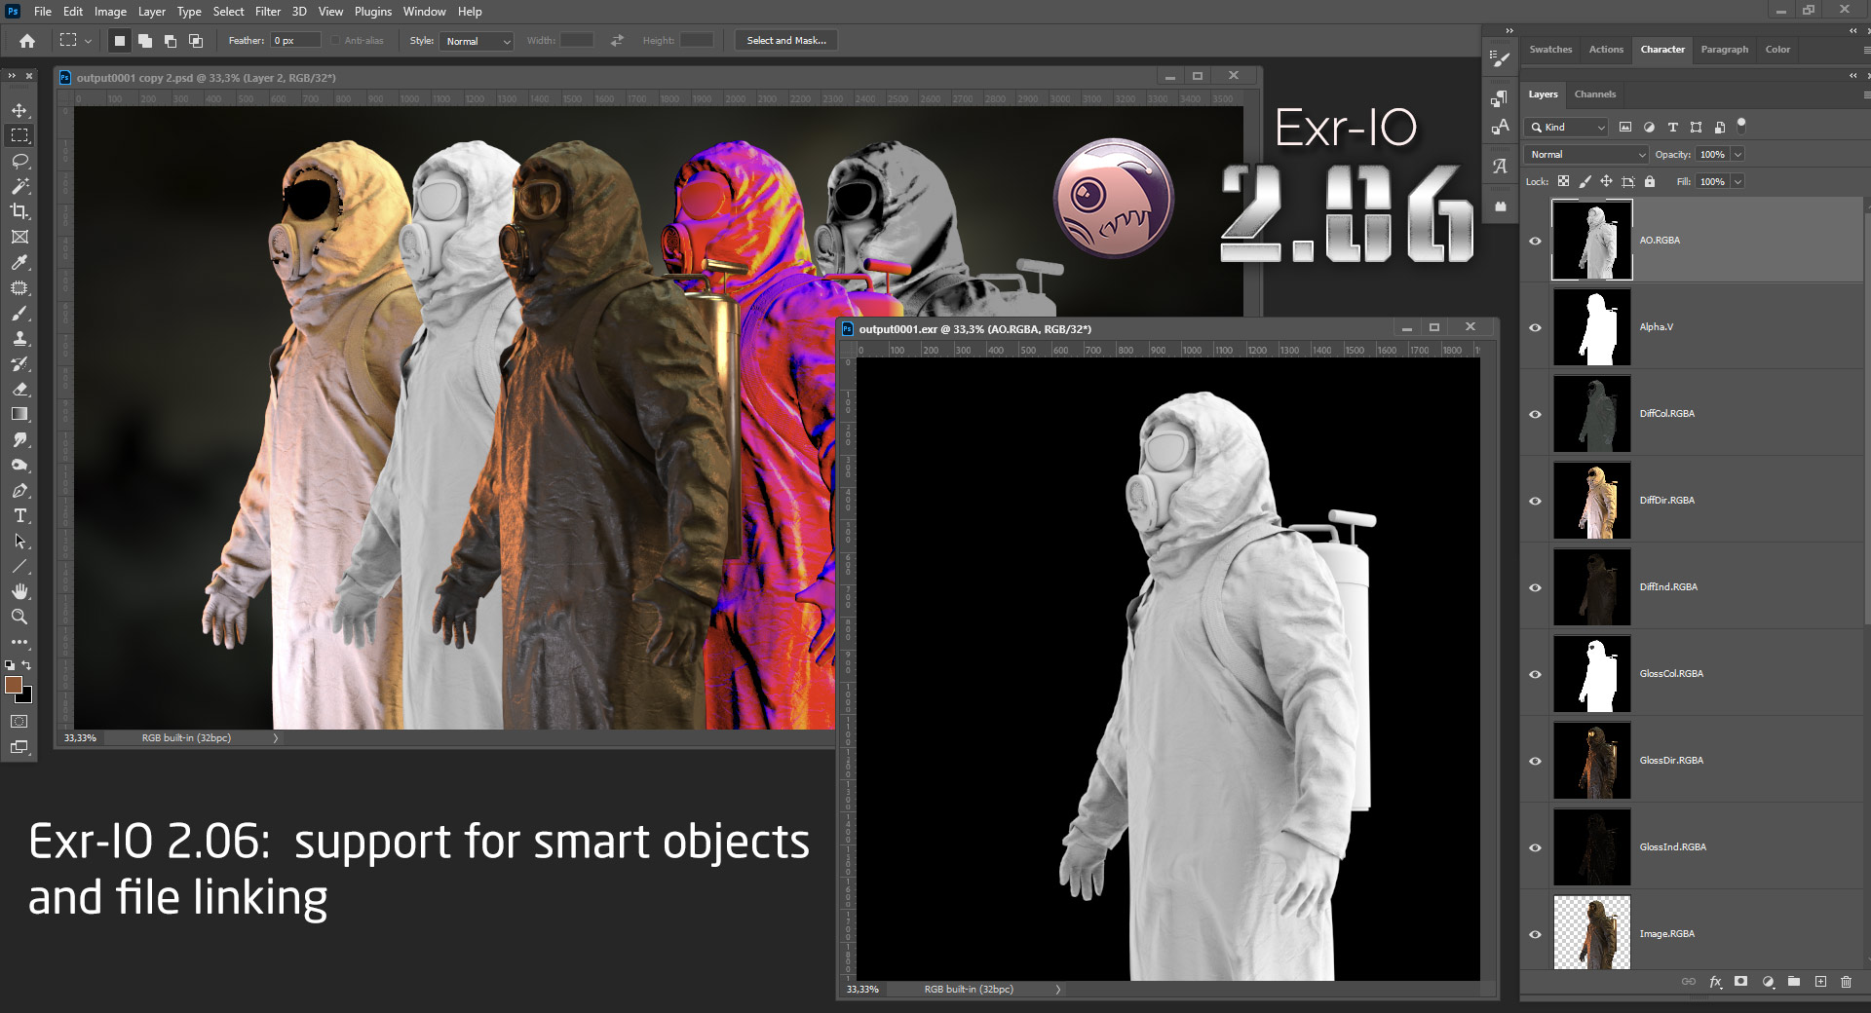Screen dimensions: 1871x1013
Task: Click the Select and Mask button
Action: pos(786,41)
